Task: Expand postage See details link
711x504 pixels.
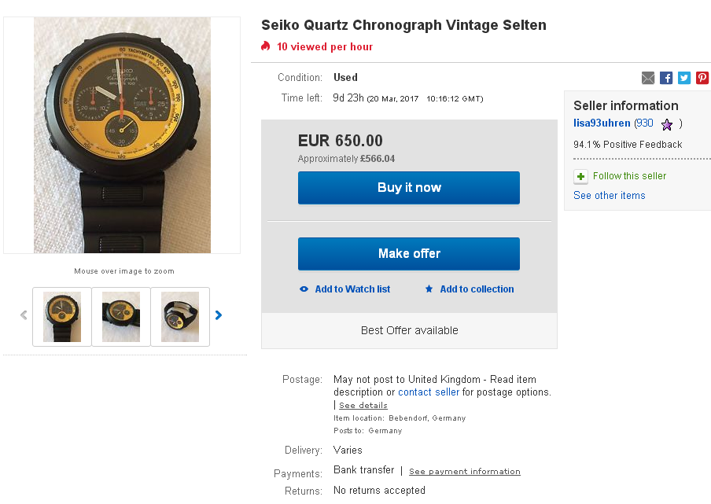Action: tap(363, 406)
